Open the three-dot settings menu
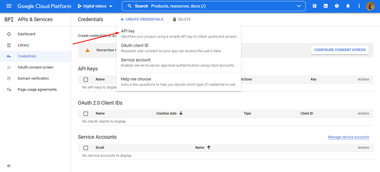 [359, 6]
